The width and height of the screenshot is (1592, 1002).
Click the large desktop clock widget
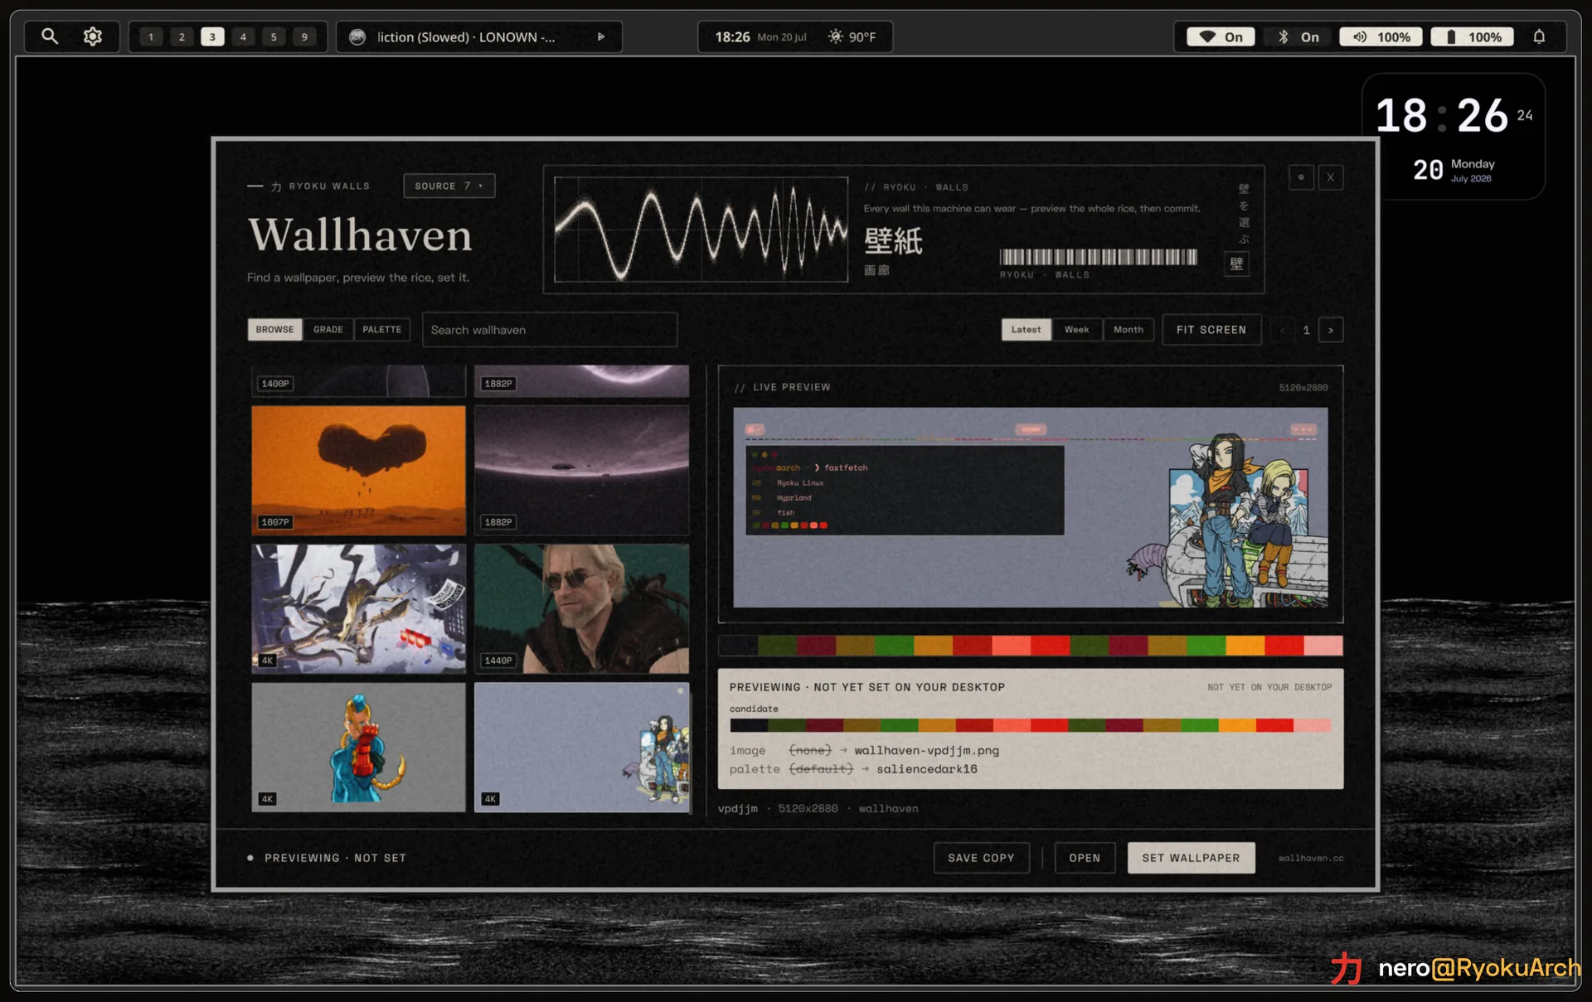pyautogui.click(x=1454, y=137)
